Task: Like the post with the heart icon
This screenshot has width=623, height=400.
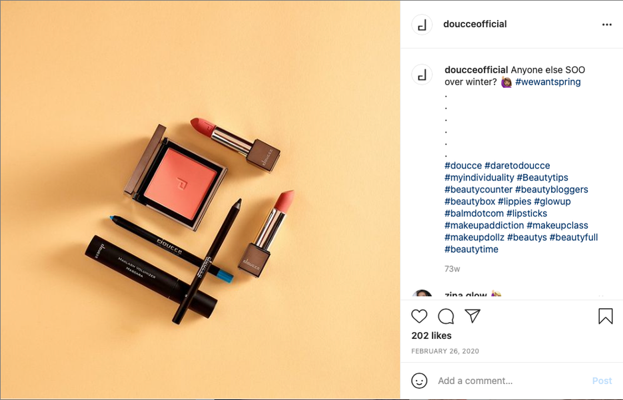Action: (x=419, y=316)
